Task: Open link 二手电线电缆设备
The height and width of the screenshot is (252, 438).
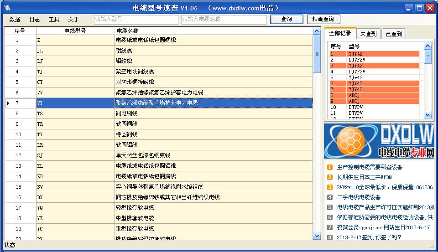Action: [359, 197]
